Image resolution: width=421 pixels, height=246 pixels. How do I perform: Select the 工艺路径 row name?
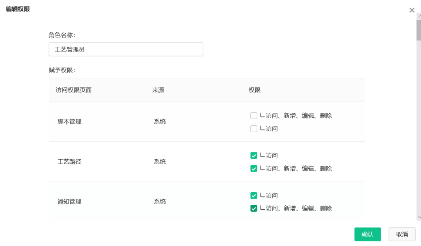pyautogui.click(x=69, y=162)
